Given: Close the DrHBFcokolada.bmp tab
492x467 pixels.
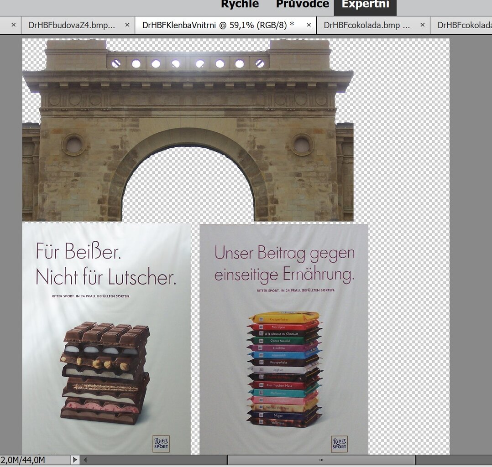Looking at the screenshot, I should [x=422, y=25].
